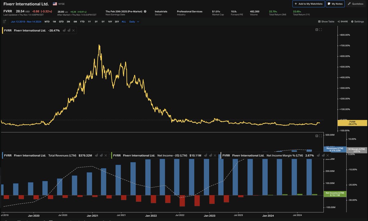Click the NI Margin (LTM) 2.67% axis label
368x221 pixels.
(x=357, y=150)
